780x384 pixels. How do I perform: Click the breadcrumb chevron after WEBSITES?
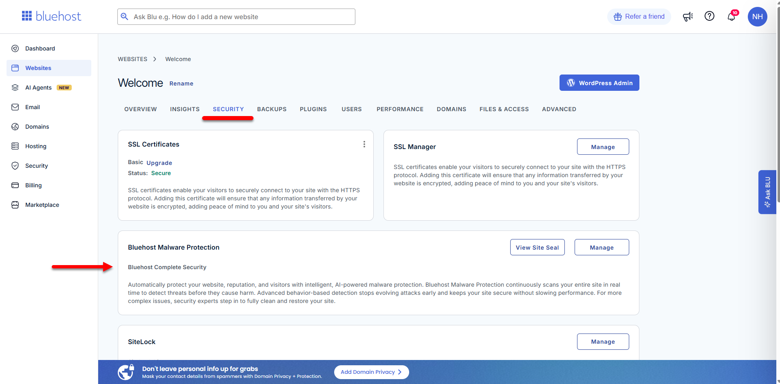pos(155,59)
